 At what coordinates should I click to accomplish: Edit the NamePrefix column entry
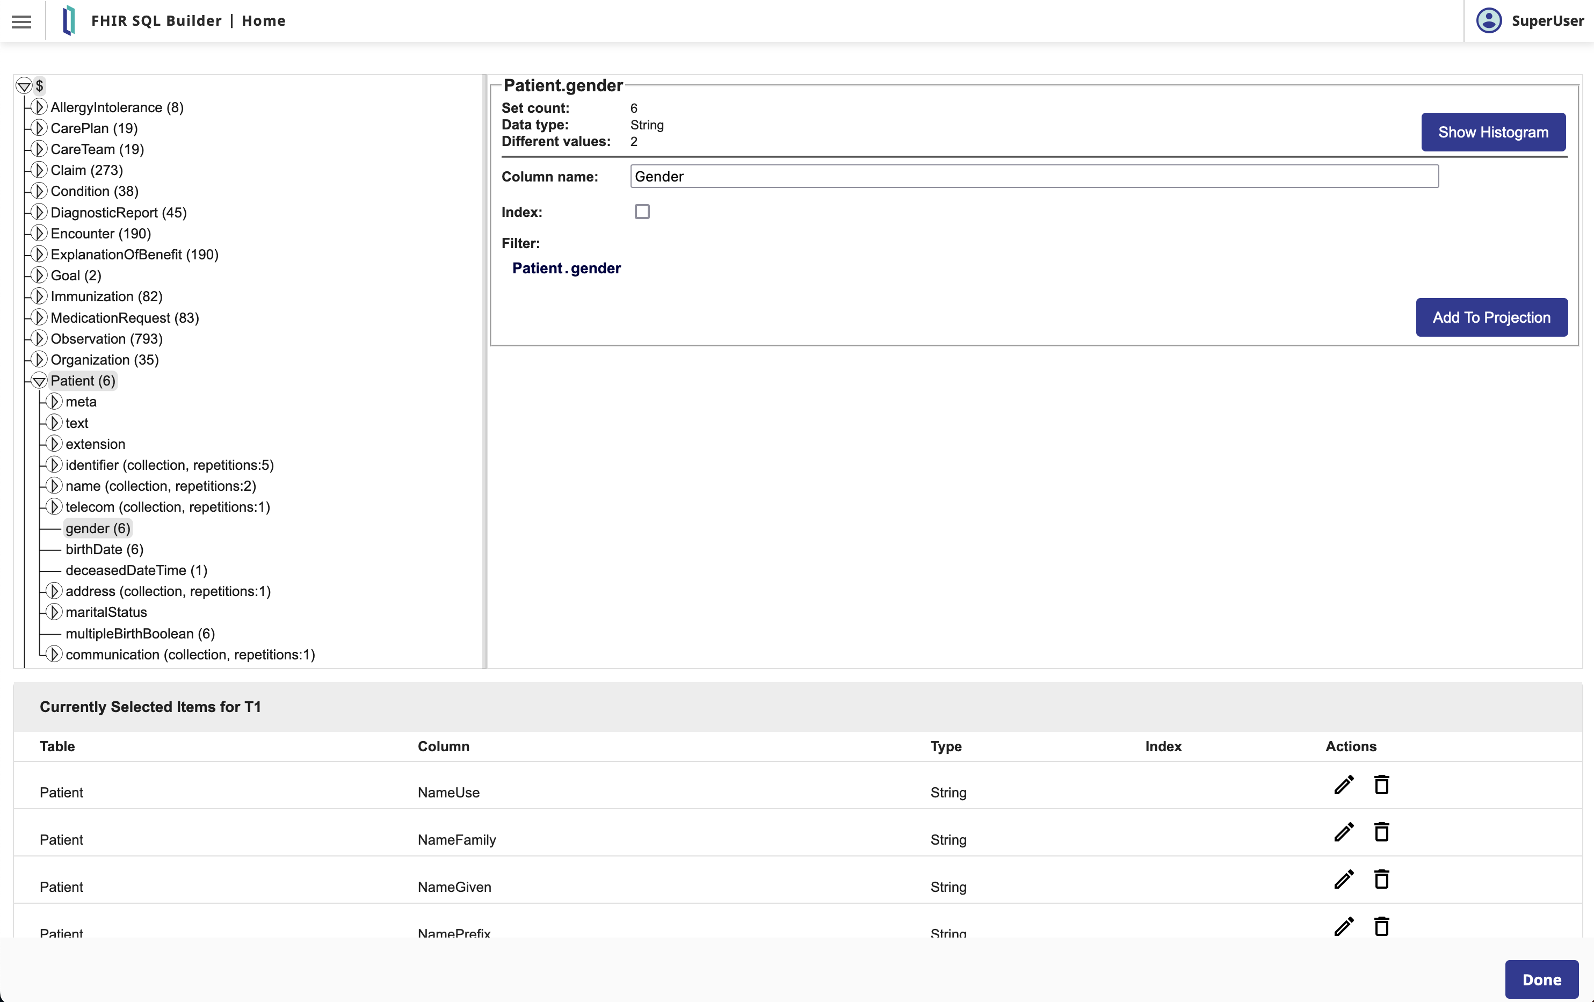[x=1343, y=926]
